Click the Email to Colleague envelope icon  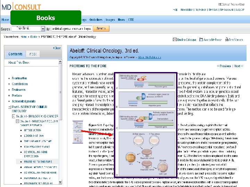click(175, 39)
